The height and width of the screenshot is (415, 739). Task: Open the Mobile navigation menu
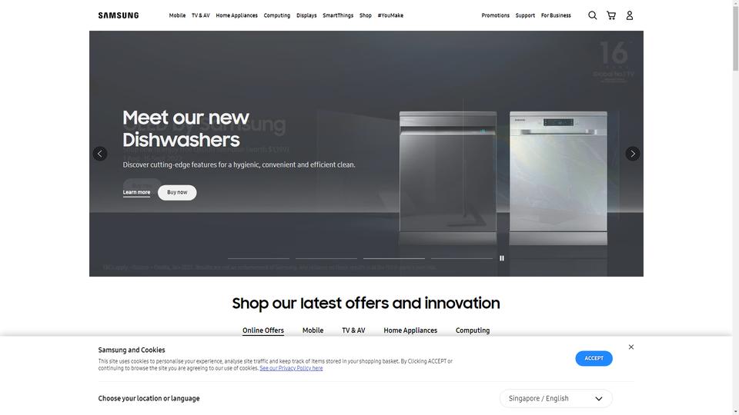tap(177, 15)
